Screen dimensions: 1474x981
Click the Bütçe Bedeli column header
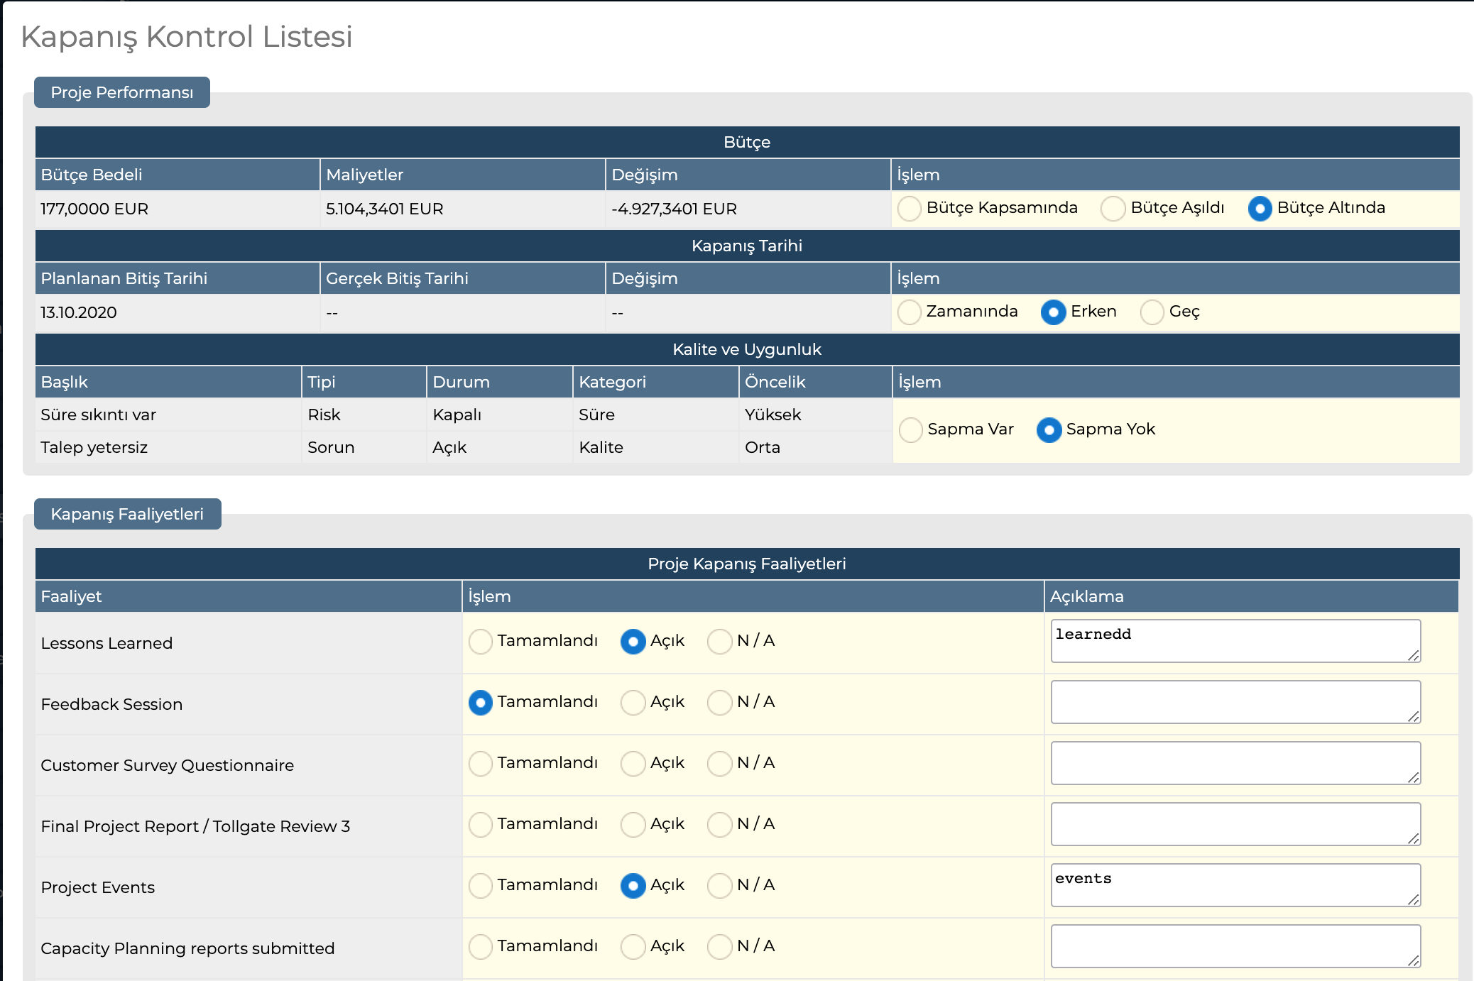coord(178,175)
